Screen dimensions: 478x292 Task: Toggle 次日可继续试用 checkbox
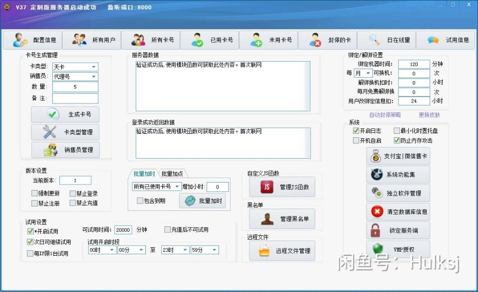[30, 242]
